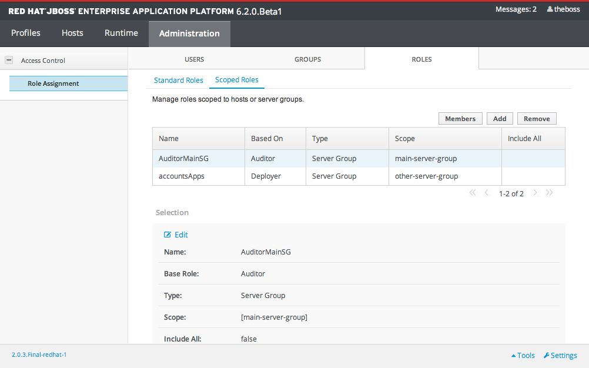Go to next table page

[x=535, y=193]
